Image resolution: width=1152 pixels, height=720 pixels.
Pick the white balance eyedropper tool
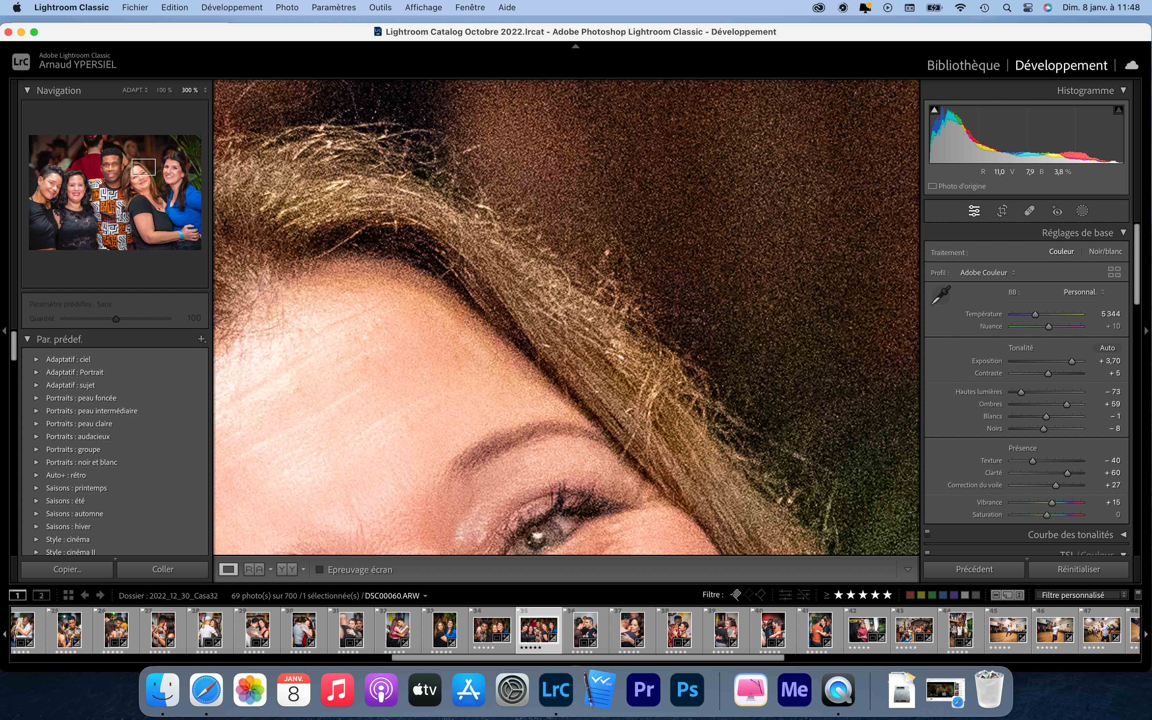(x=941, y=295)
